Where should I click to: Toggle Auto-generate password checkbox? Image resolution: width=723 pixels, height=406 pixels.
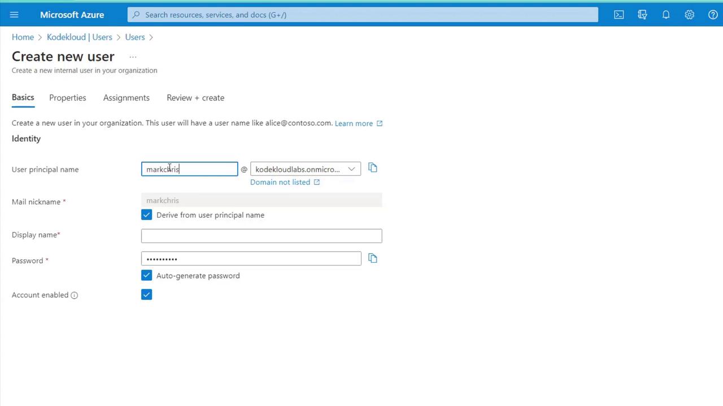pos(146,275)
